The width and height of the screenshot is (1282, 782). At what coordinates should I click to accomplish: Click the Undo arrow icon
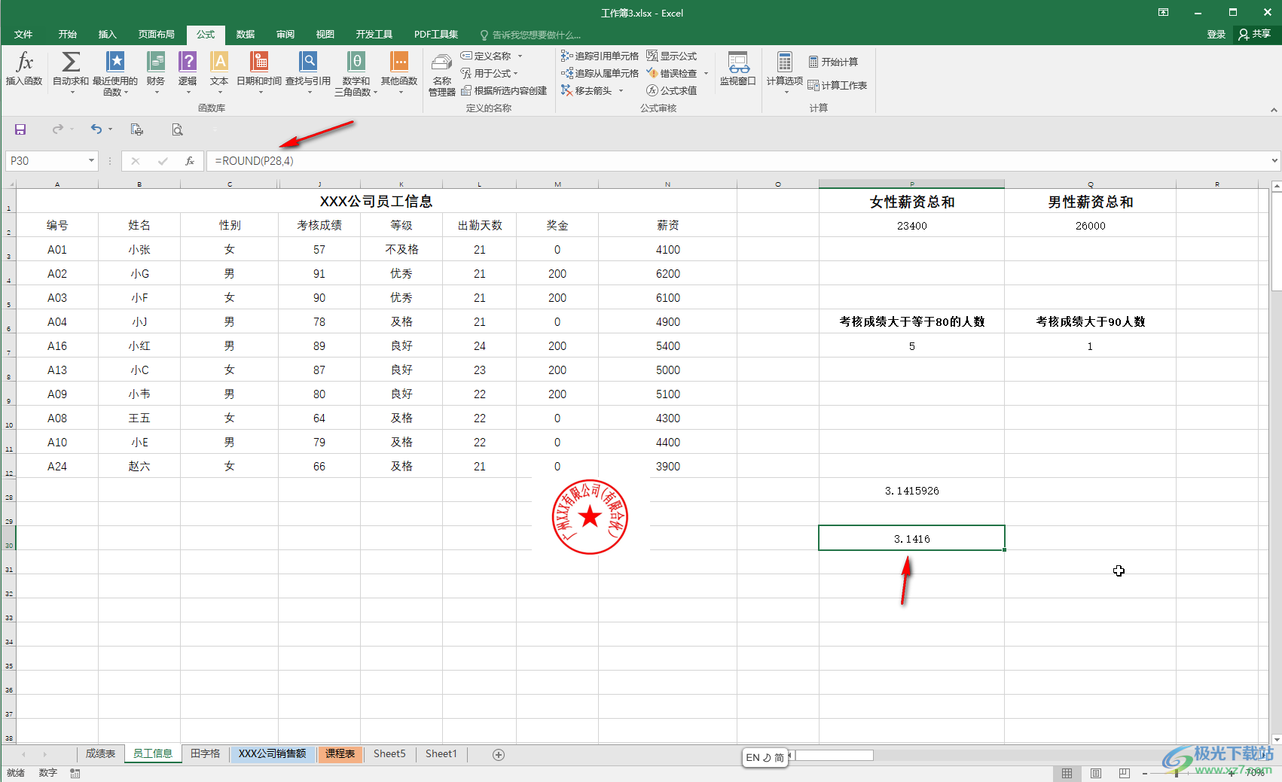tap(96, 129)
